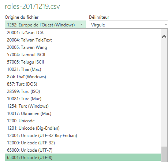Click the scroll up arrow in list
168x162 pixels.
click(164, 37)
